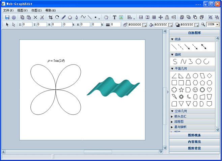This screenshot has height=161, width=222.
Task: Select the straight Line tool
Action: (x=89, y=17)
